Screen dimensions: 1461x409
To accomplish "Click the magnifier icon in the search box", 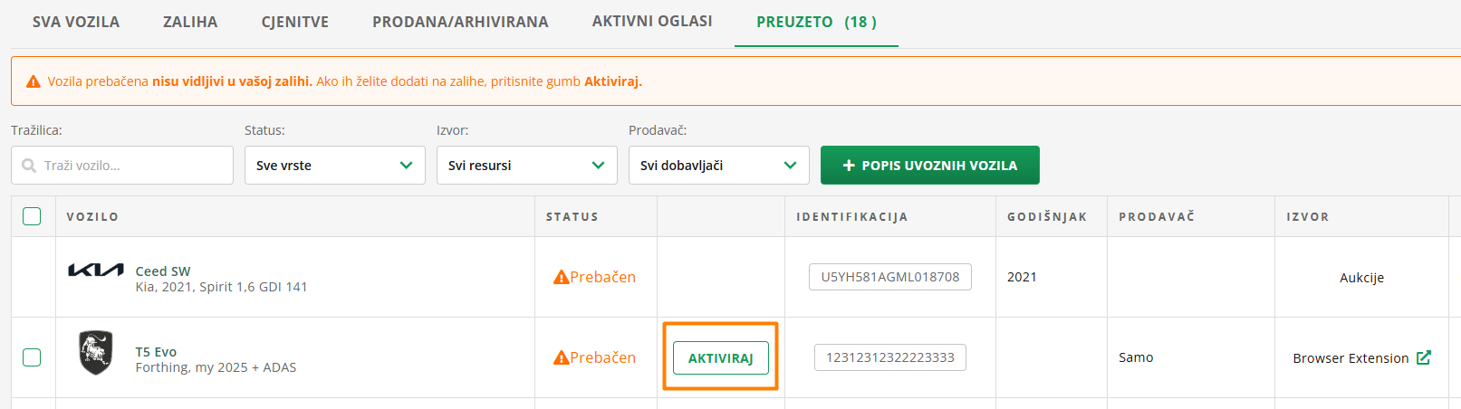I will tap(29, 166).
